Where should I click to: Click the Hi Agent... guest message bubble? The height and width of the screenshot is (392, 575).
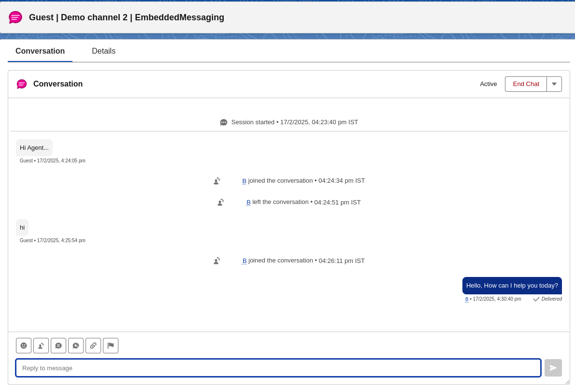pyautogui.click(x=34, y=148)
